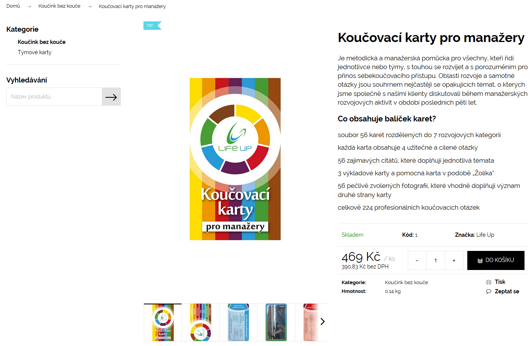Image resolution: width=531 pixels, height=346 pixels.
Task: Increase quantity with the plus button
Action: pyautogui.click(x=454, y=260)
